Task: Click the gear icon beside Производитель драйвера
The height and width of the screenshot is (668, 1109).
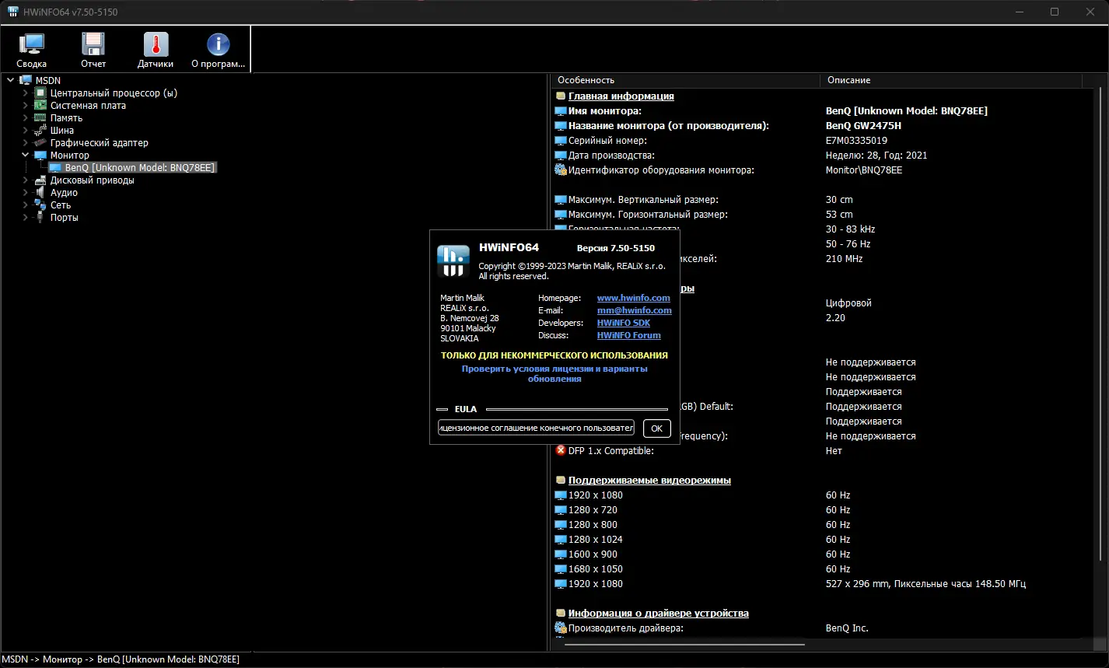Action: pyautogui.click(x=561, y=628)
